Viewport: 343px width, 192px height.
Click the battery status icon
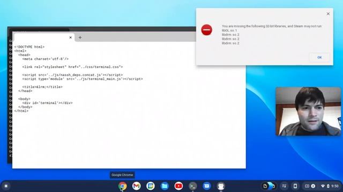[328, 186]
